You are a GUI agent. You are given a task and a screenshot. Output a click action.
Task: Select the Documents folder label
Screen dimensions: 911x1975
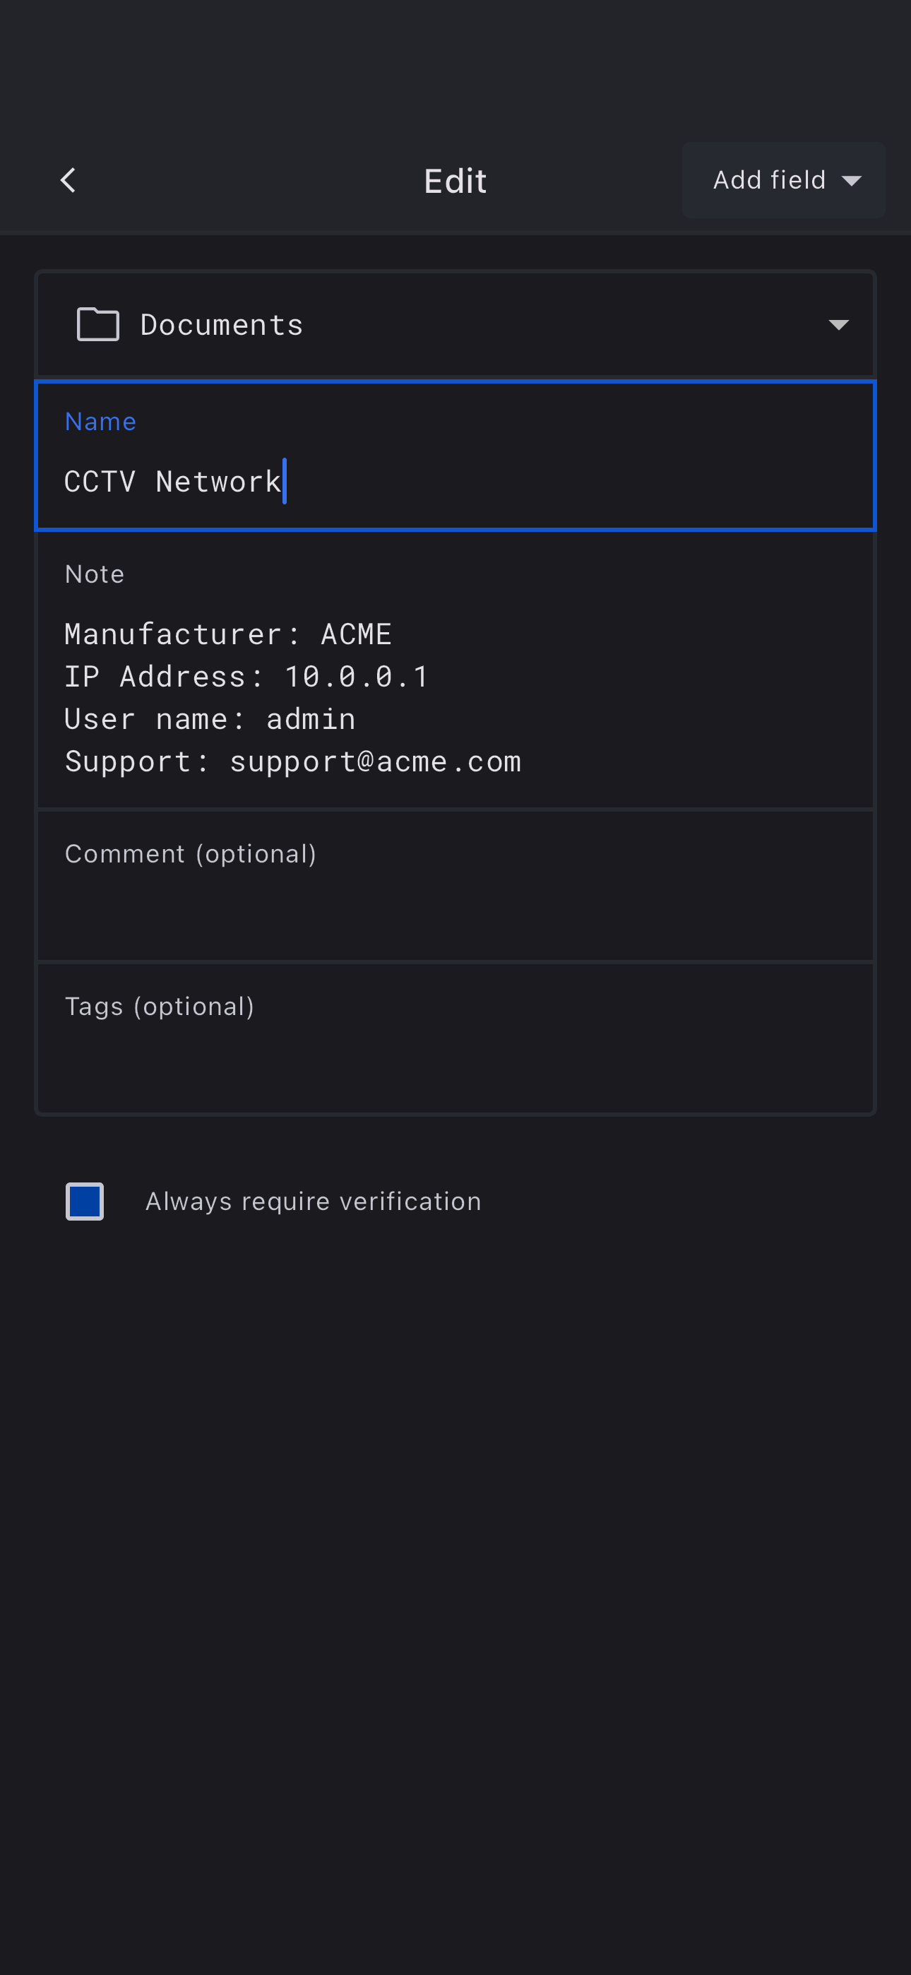click(x=222, y=325)
